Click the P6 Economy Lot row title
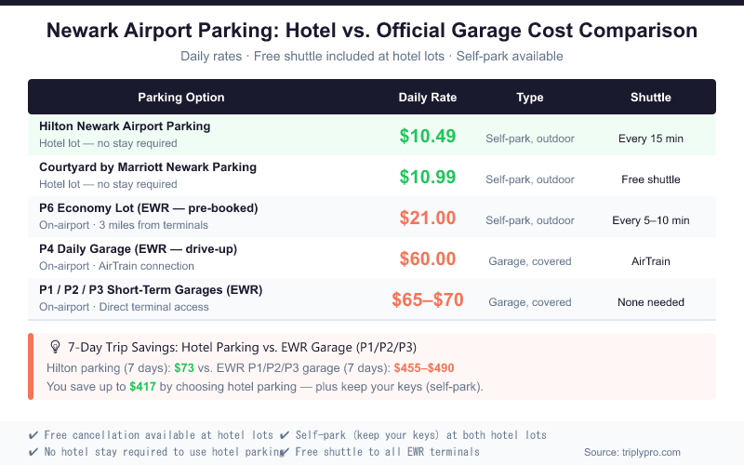 point(148,207)
